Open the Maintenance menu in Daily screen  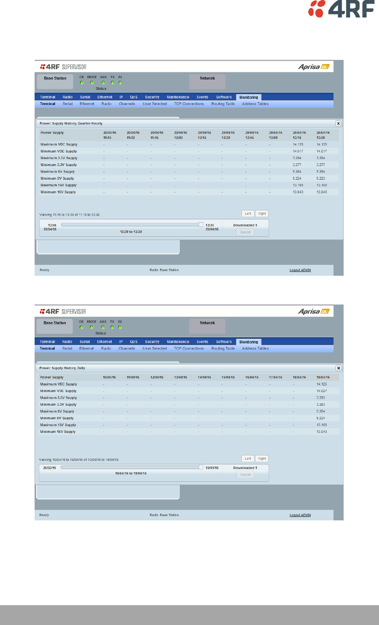coord(178,342)
